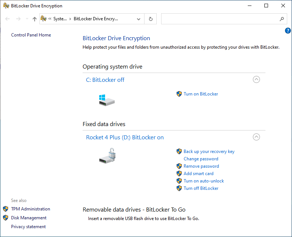Click the C: drive Windows icon
The width and height of the screenshot is (292, 237).
(107, 100)
